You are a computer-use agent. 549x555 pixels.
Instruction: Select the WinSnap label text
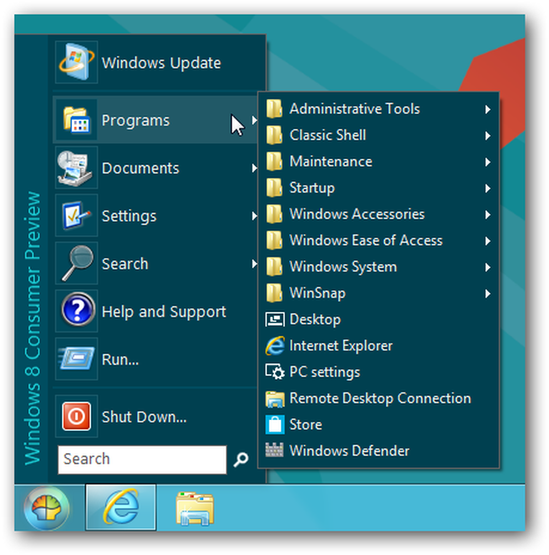318,294
